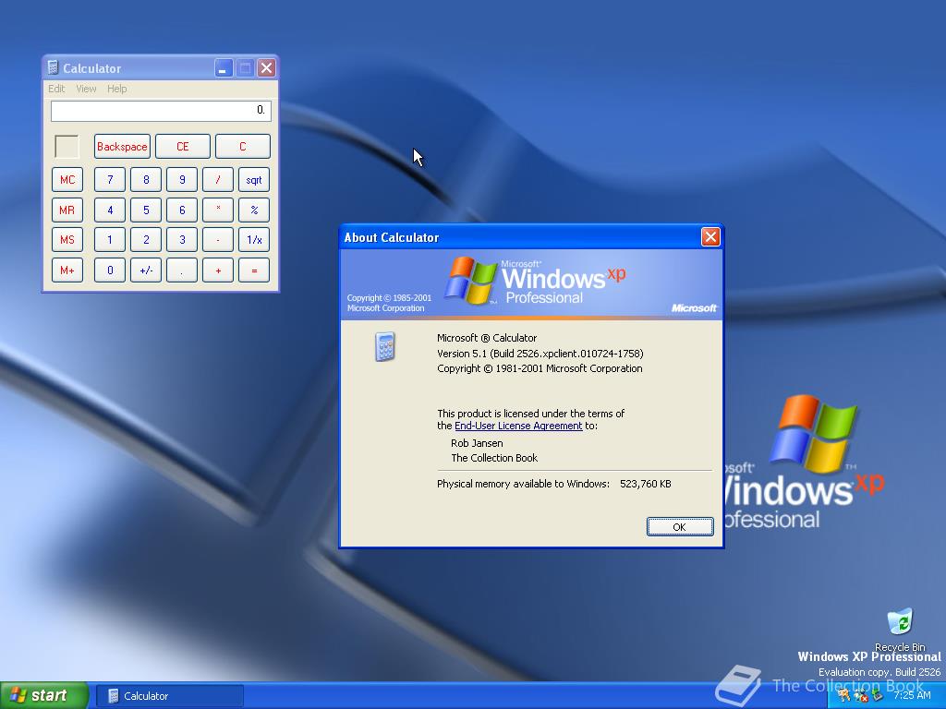Click the calculator display field

(161, 111)
